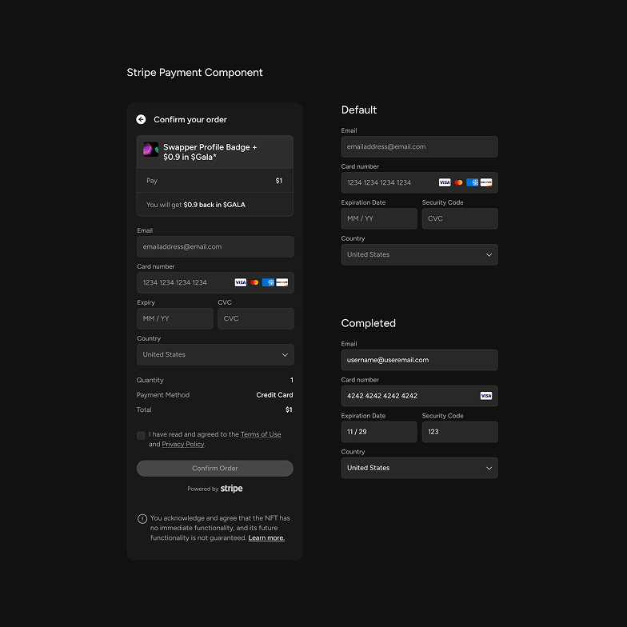The image size is (627, 627).
Task: Click the Visa icon in Completed card number field
Action: pyautogui.click(x=485, y=396)
